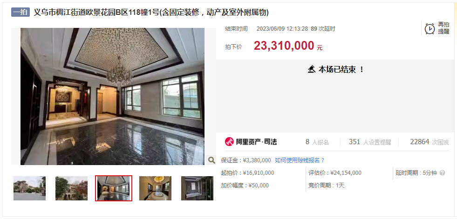Select the highlighted marble floor room thumbnail
Viewport: 457px width, 219px height.
click(x=114, y=188)
